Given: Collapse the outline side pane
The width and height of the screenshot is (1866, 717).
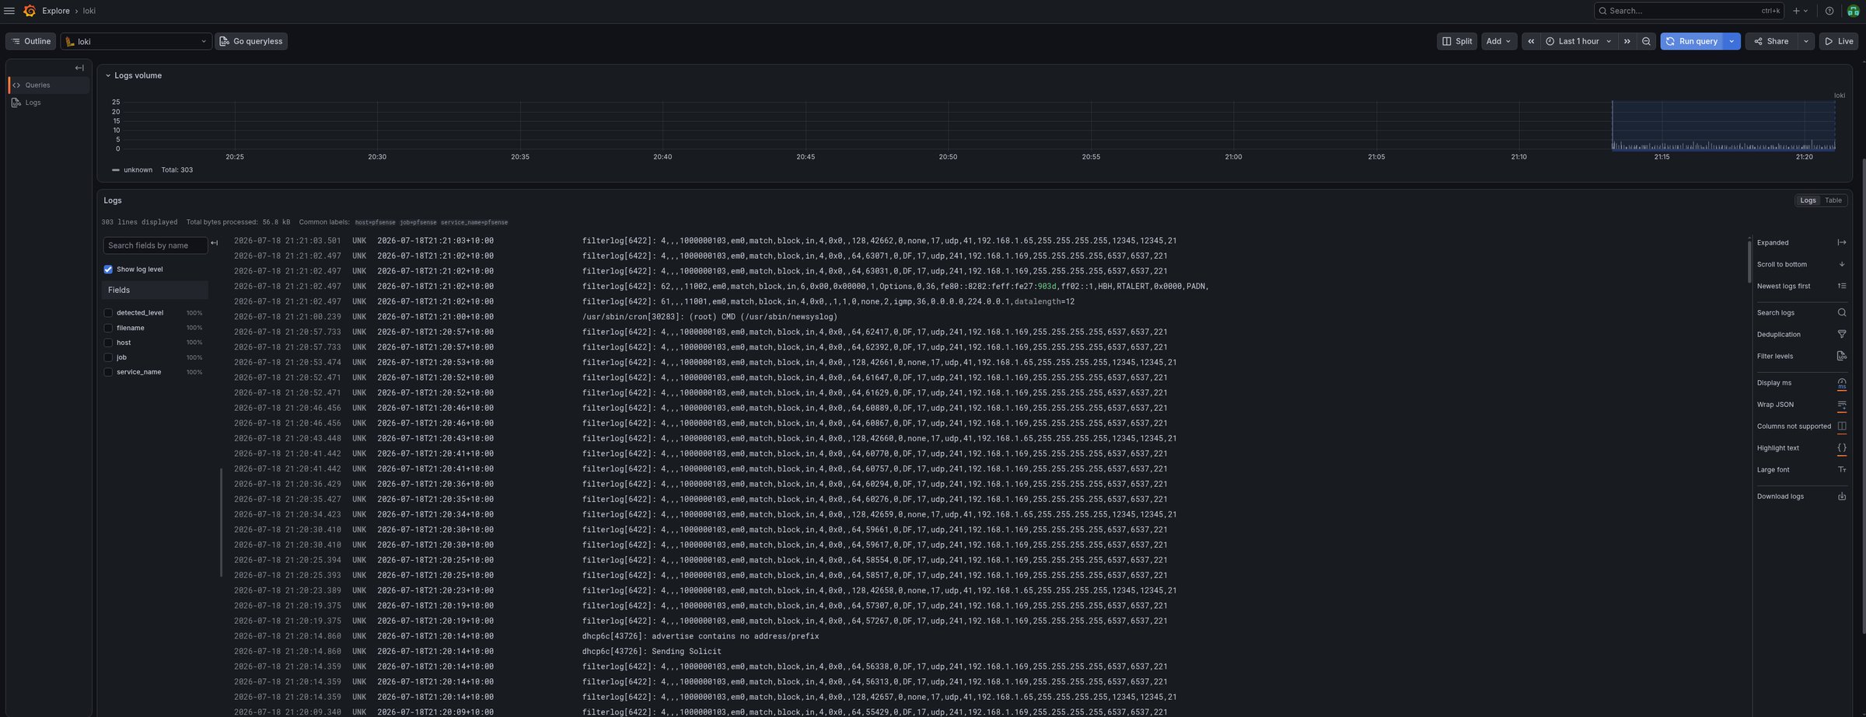Looking at the screenshot, I should pos(79,68).
